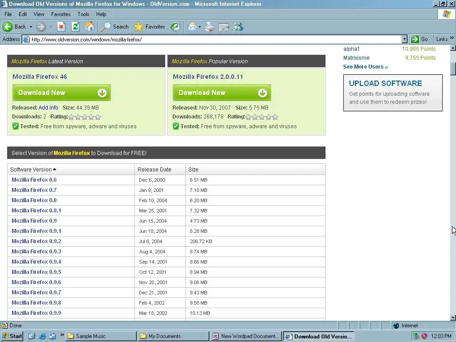Click the Stop loading icon

[61, 27]
